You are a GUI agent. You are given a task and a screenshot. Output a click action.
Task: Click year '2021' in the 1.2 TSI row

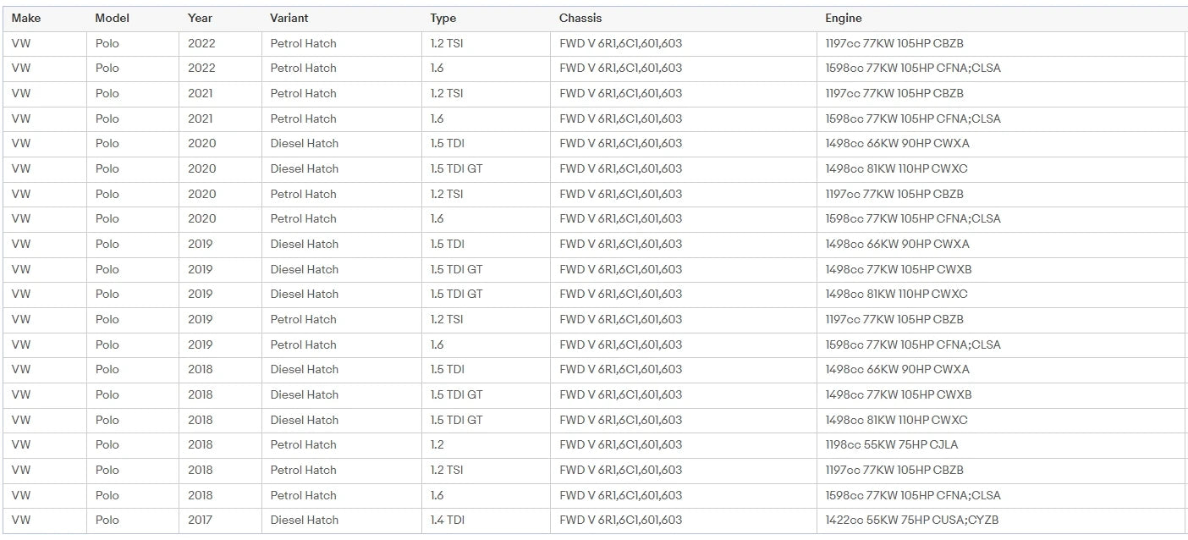(x=201, y=93)
